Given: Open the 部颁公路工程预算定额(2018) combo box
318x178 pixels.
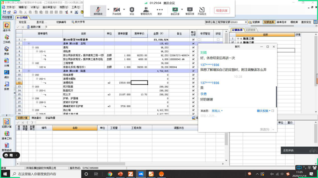Looking at the screenshot, I should pyautogui.click(x=226, y=22).
